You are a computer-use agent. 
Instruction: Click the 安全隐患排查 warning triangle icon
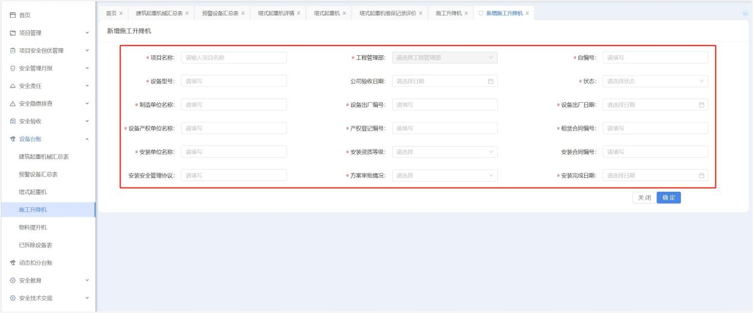12,104
